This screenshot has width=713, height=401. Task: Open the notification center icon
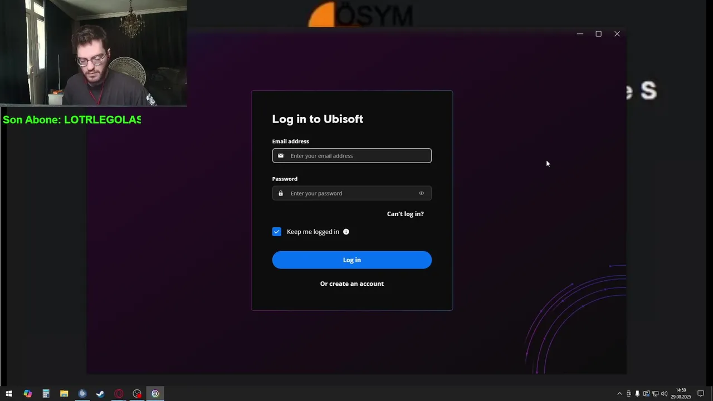tap(701, 394)
